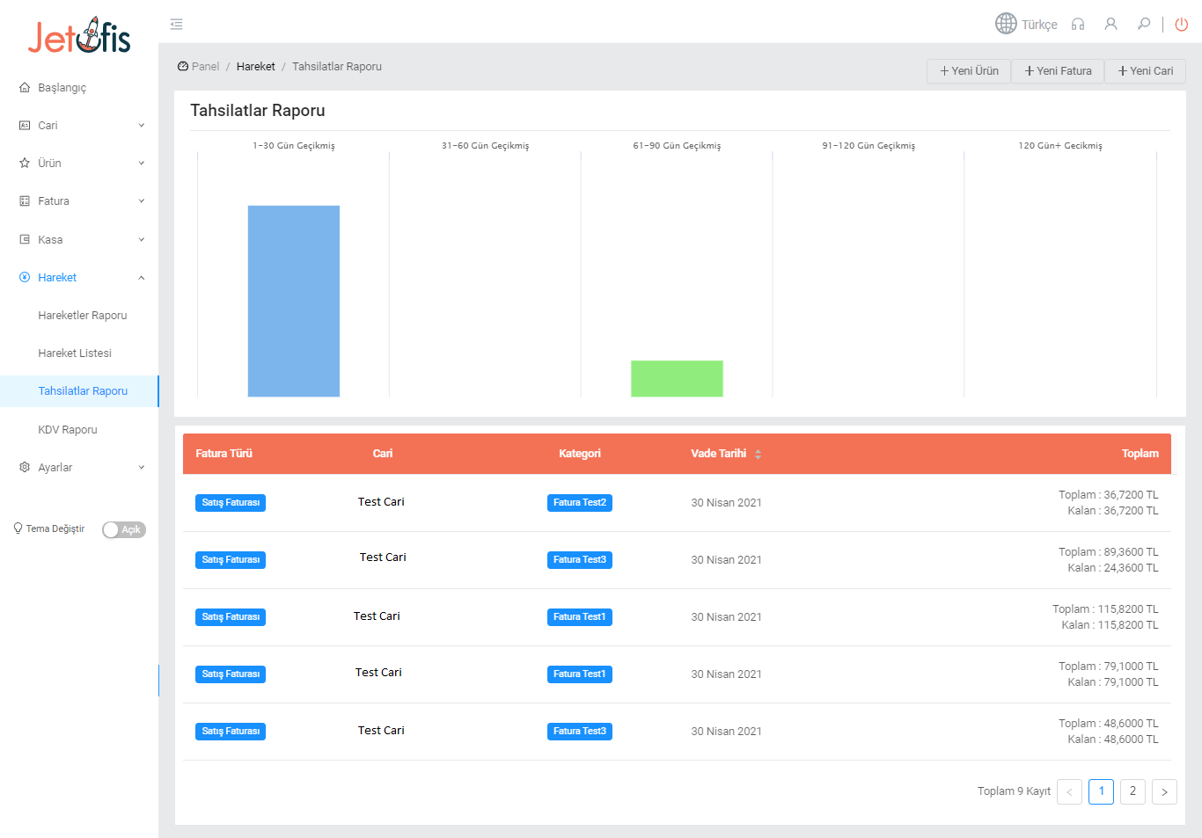Image resolution: width=1202 pixels, height=838 pixels.
Task: Click the Yeni Ürün button
Action: (969, 71)
